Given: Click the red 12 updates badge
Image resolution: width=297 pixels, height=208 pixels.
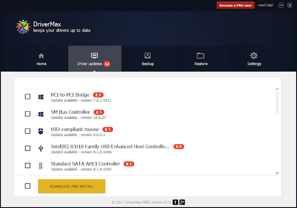Looking at the screenshot, I should [x=107, y=64].
